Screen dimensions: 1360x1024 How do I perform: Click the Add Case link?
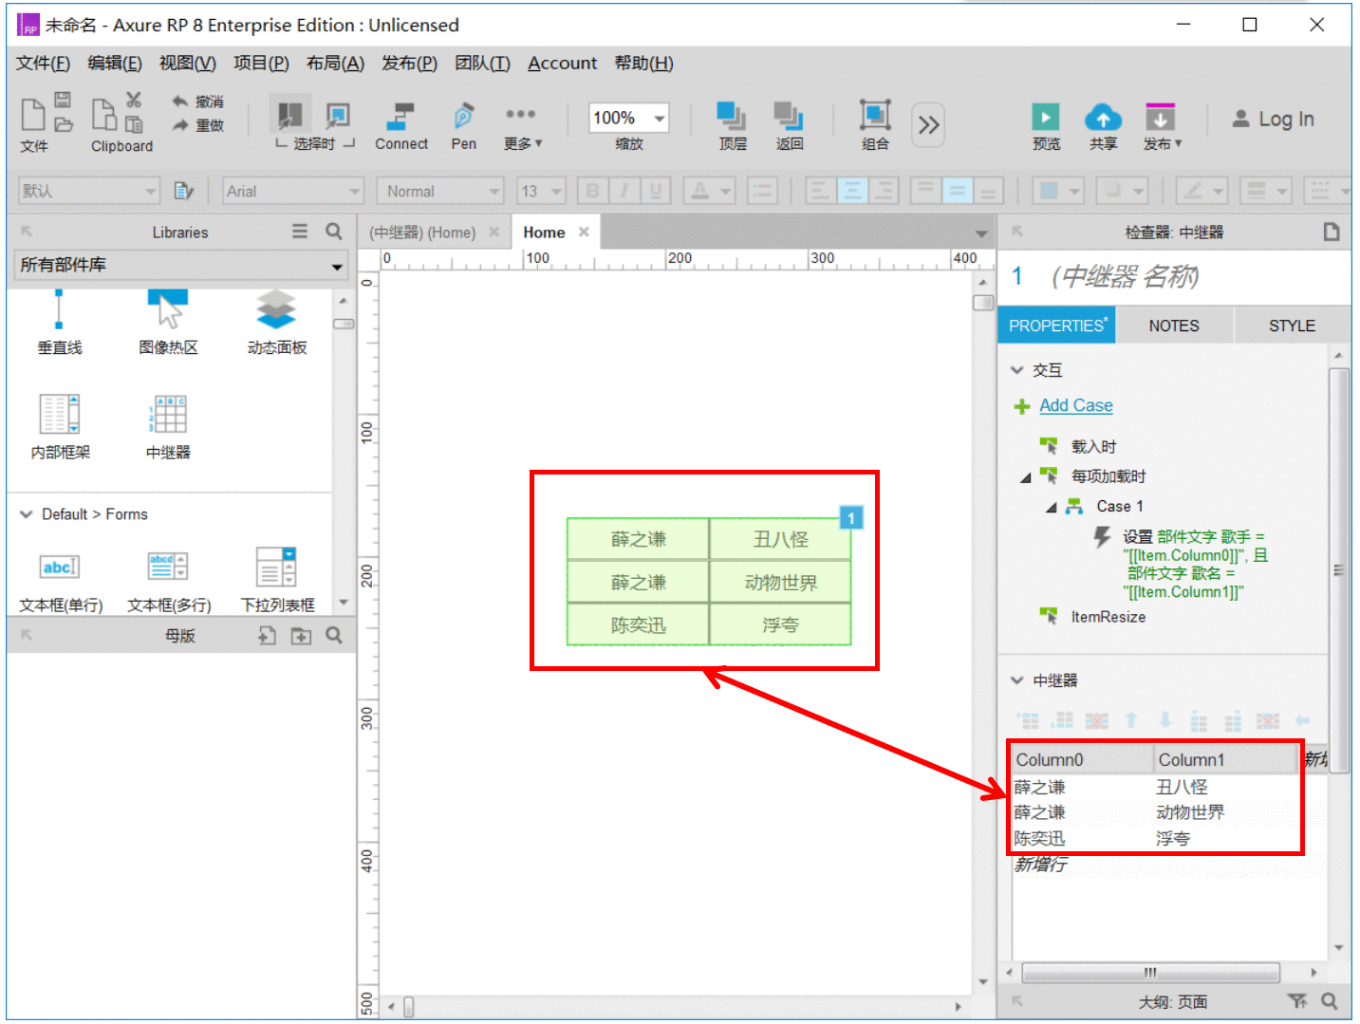coord(1075,405)
